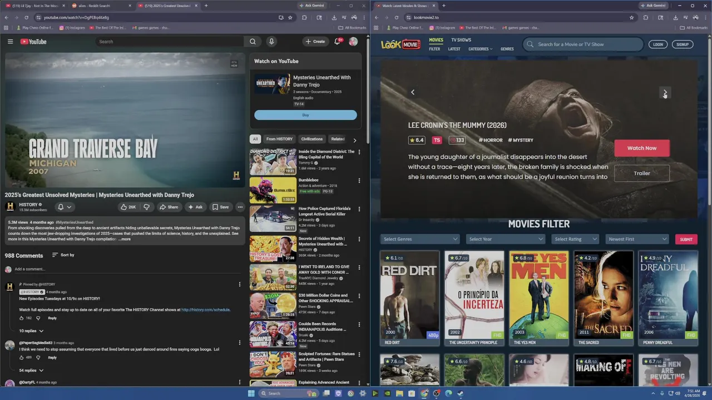
Task: Open options for Inside the Diamond District video
Action: [359, 152]
